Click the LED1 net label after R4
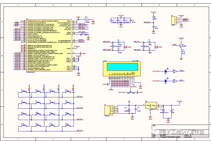Screen dimensions: 211x141 pyautogui.click(x=181, y=80)
